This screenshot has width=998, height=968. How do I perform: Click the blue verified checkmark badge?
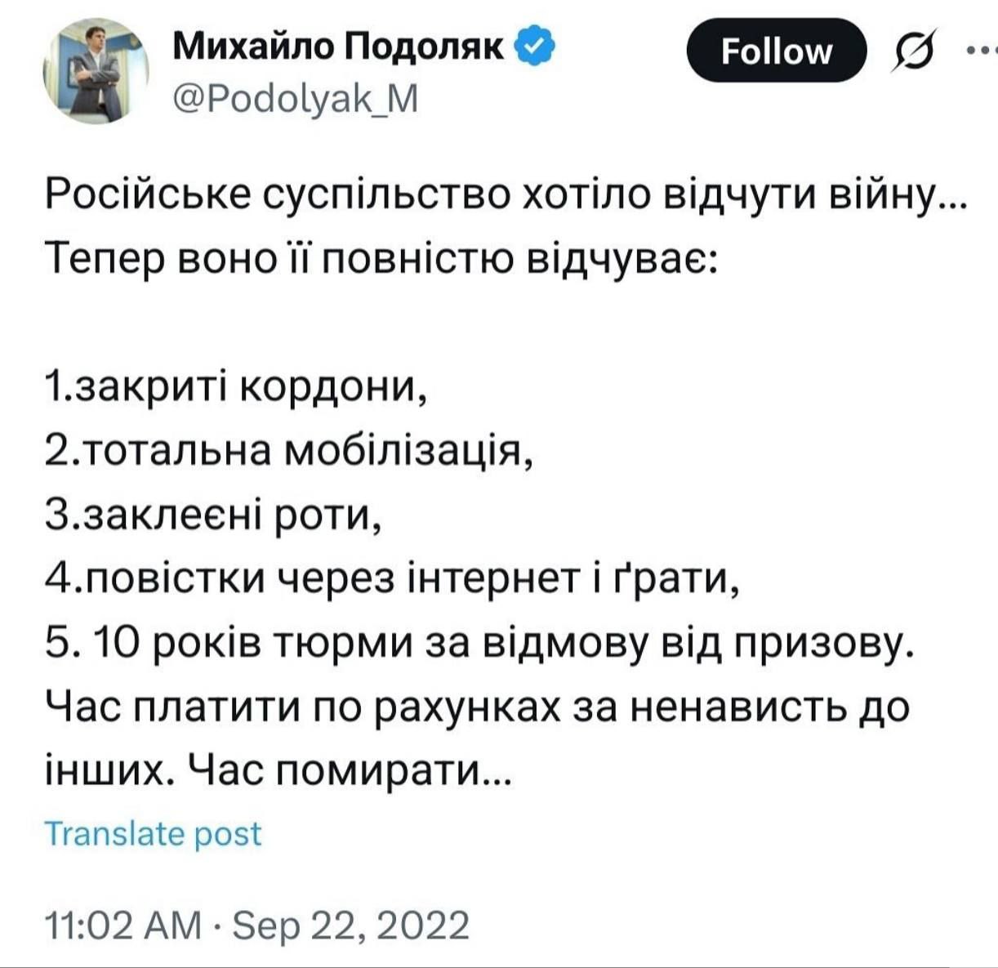pyautogui.click(x=536, y=50)
